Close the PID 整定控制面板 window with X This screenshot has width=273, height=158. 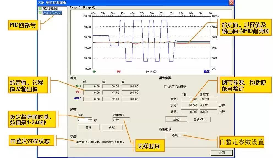[x=231, y=2]
